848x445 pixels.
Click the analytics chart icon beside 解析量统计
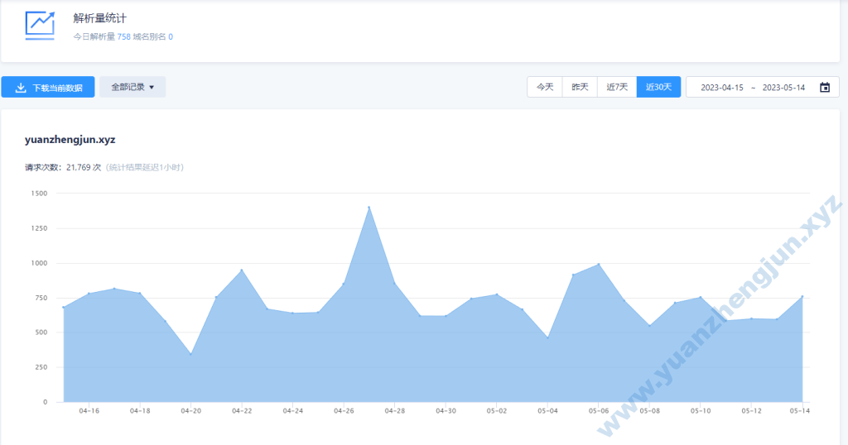[x=40, y=25]
